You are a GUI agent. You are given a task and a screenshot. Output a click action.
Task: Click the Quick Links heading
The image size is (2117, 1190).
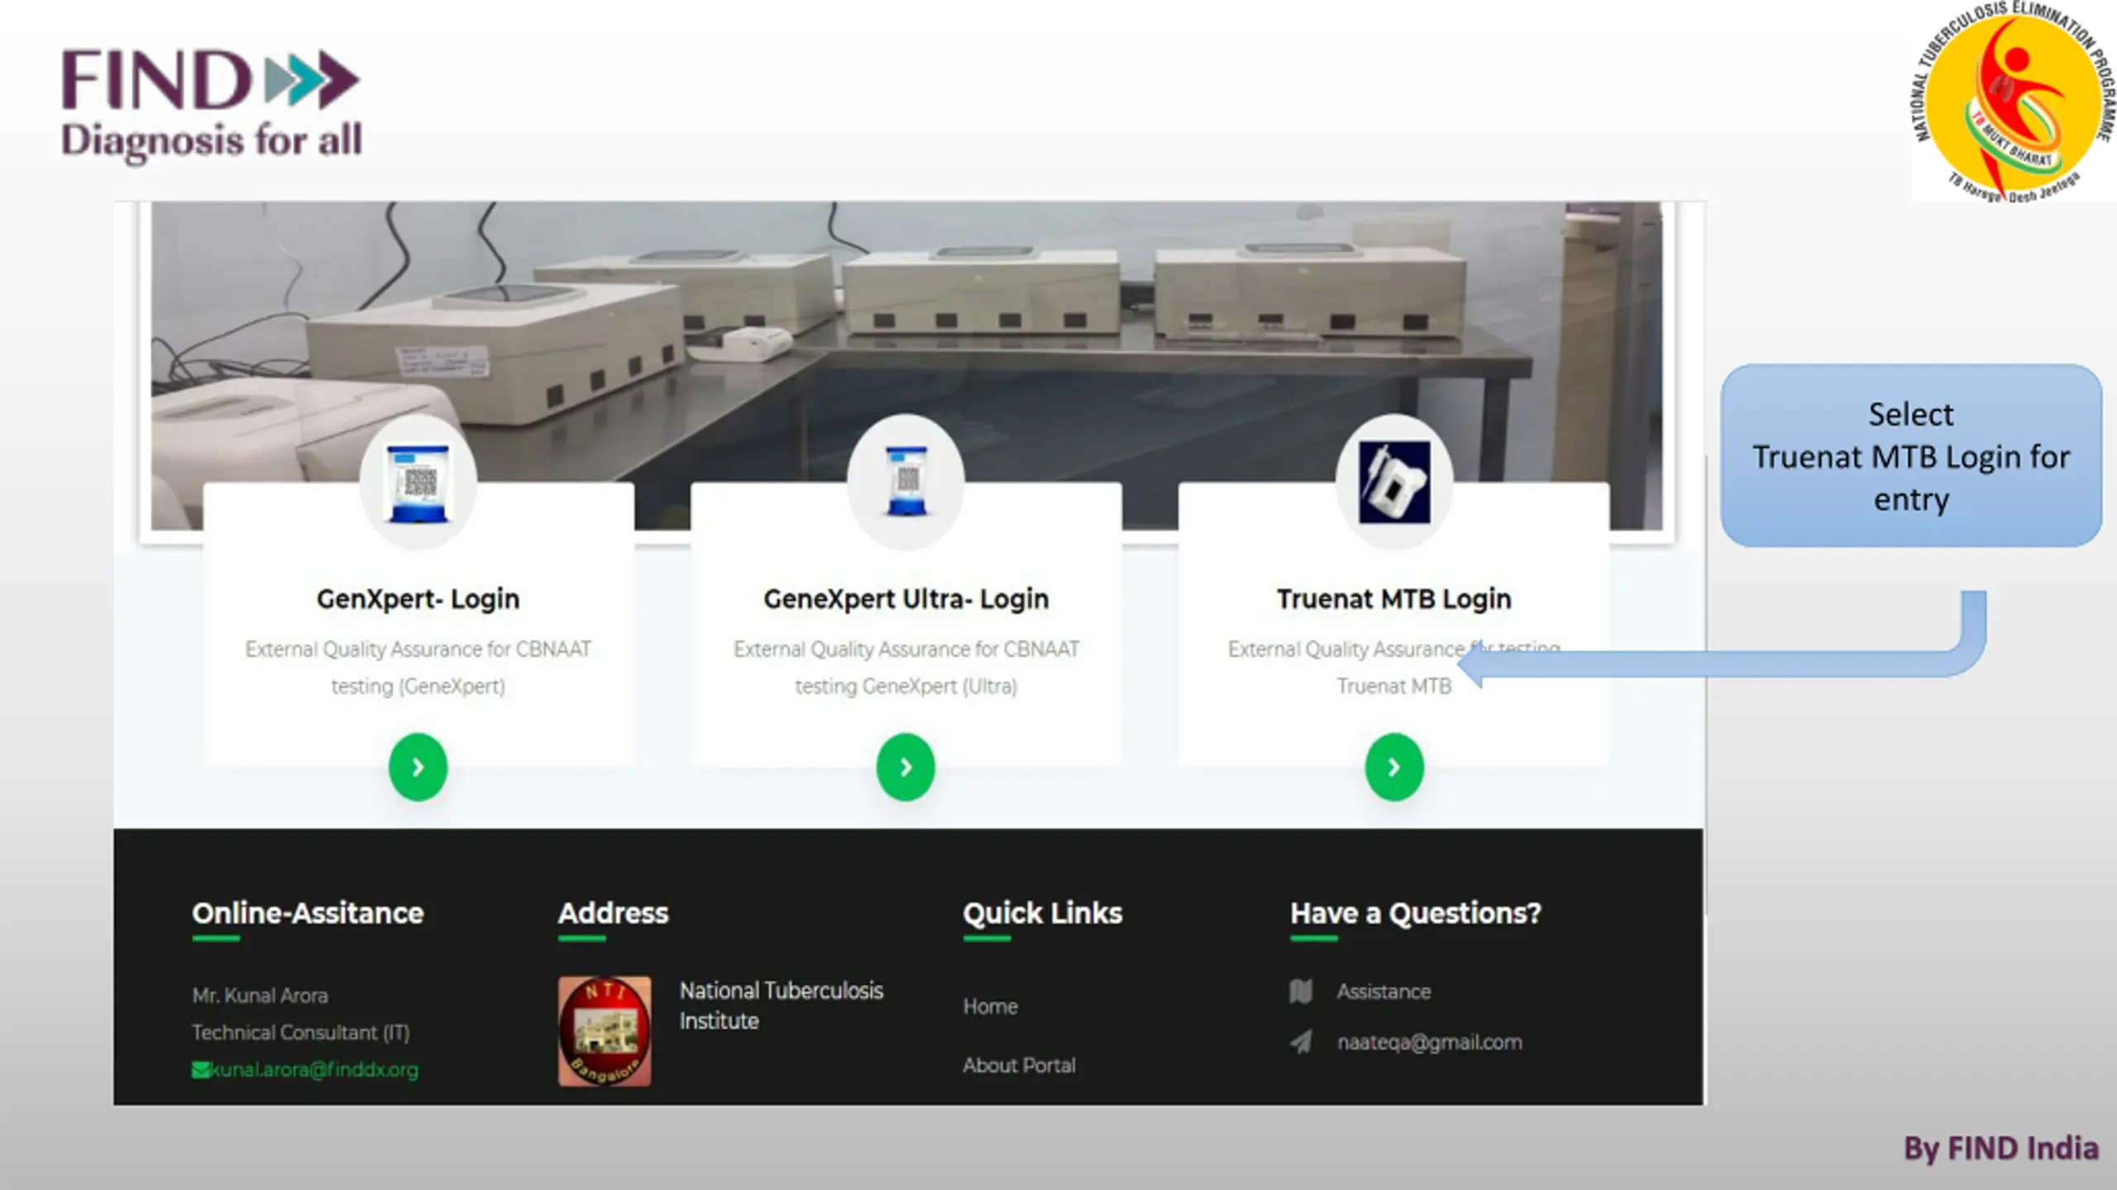pyautogui.click(x=1042, y=913)
